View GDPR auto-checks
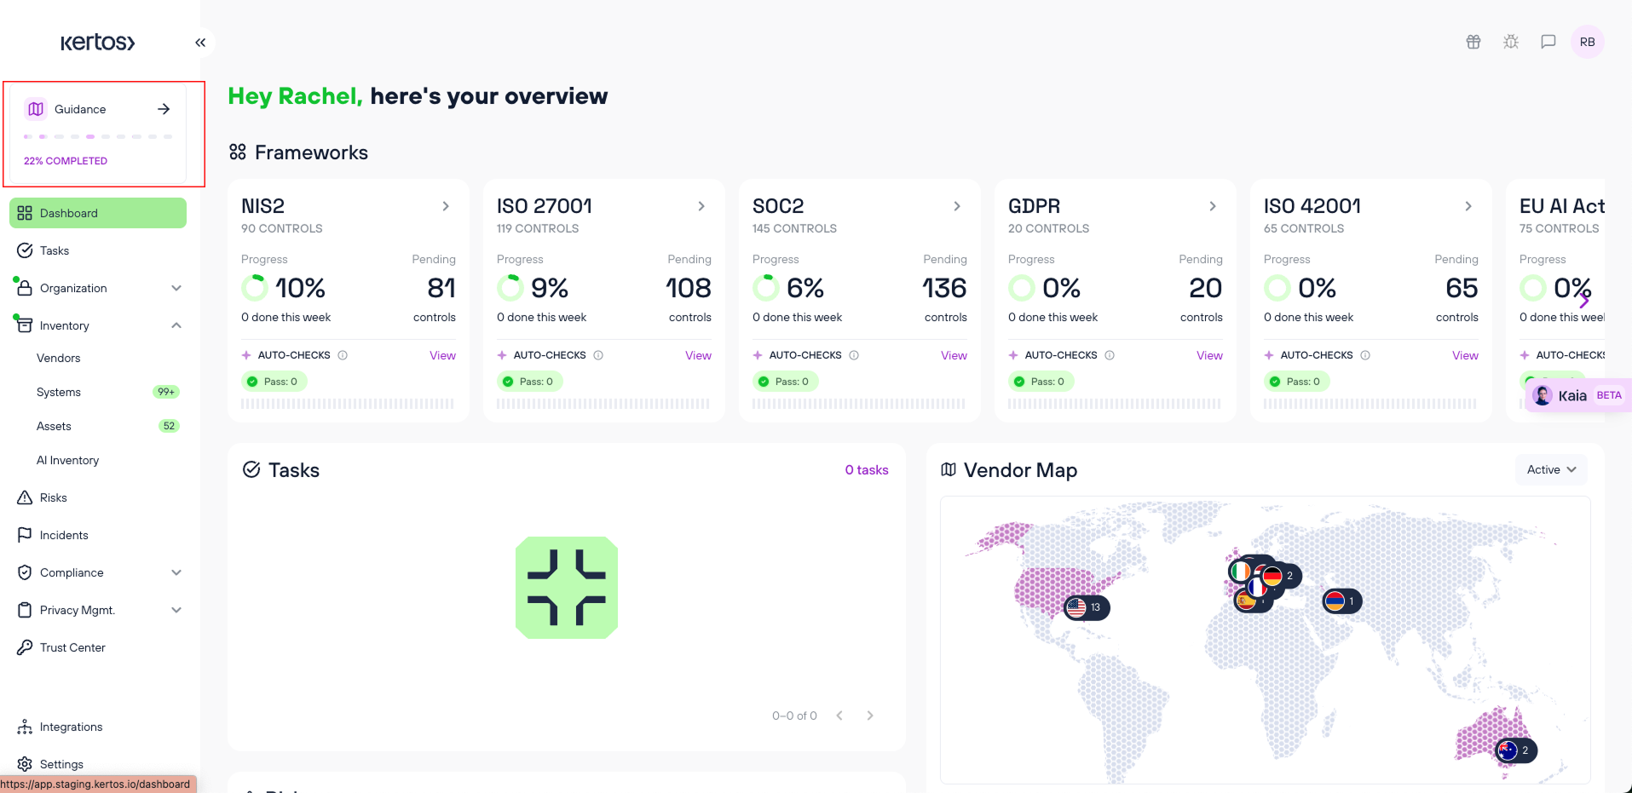The height and width of the screenshot is (793, 1632). click(1209, 355)
